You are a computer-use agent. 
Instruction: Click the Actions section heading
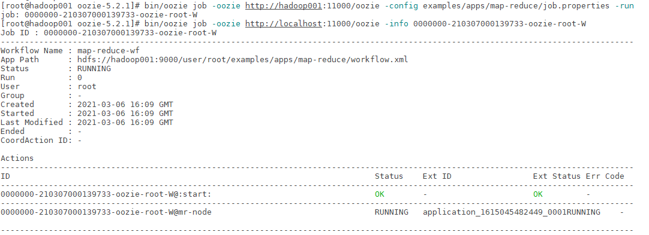tap(17, 158)
